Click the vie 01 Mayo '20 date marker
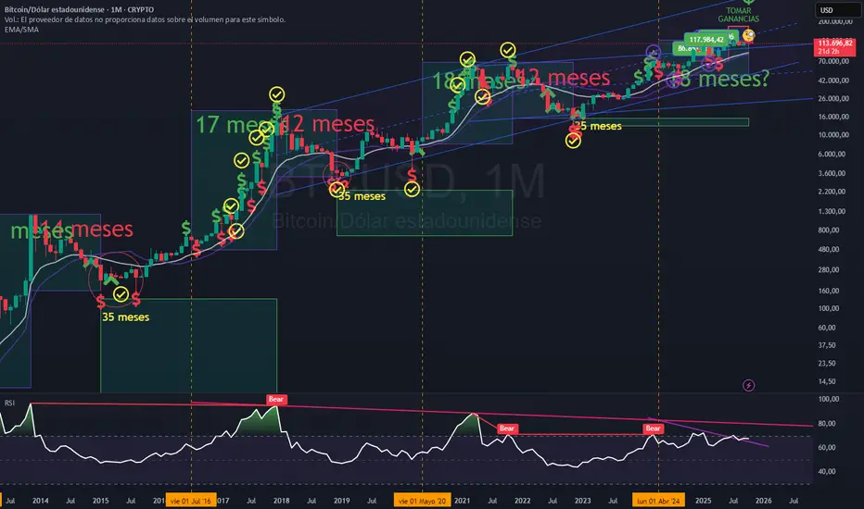This screenshot has width=864, height=509. tap(422, 501)
